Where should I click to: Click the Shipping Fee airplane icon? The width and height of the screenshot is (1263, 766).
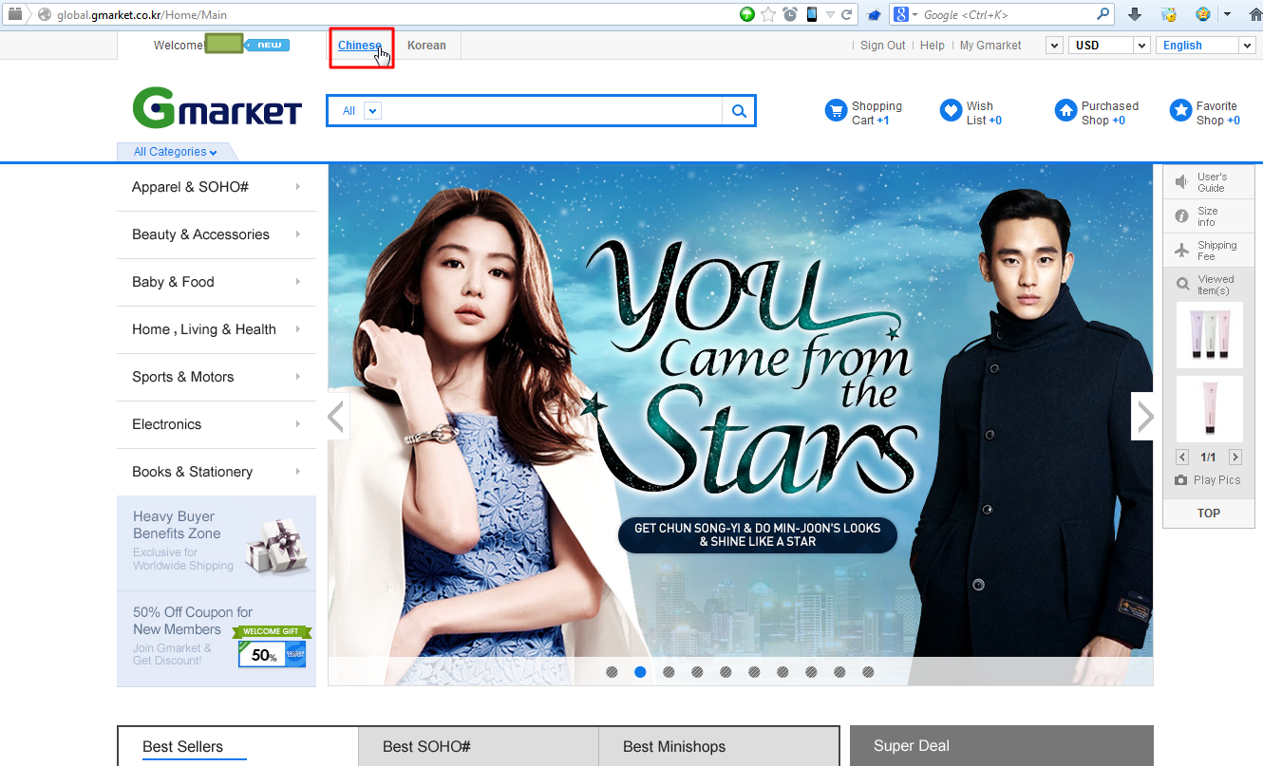click(x=1182, y=251)
